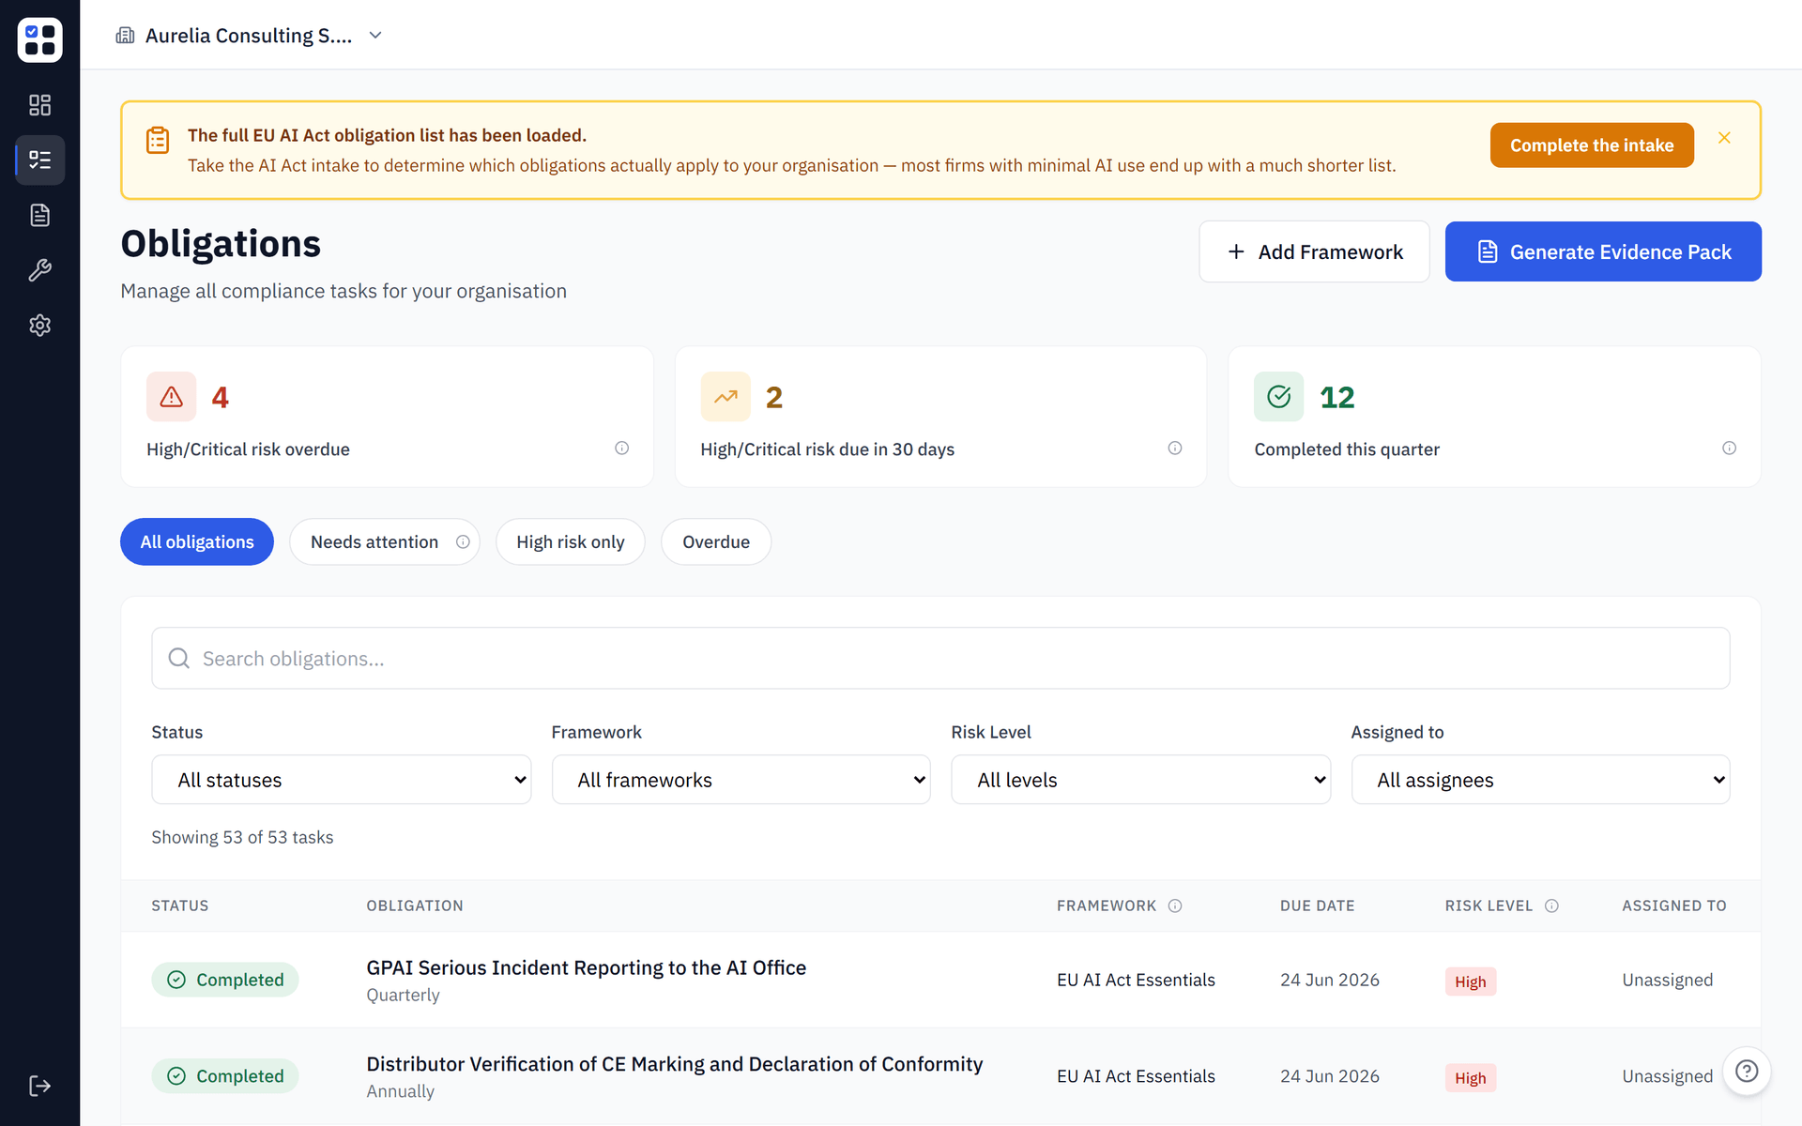
Task: Click the Status column header
Action: click(180, 905)
